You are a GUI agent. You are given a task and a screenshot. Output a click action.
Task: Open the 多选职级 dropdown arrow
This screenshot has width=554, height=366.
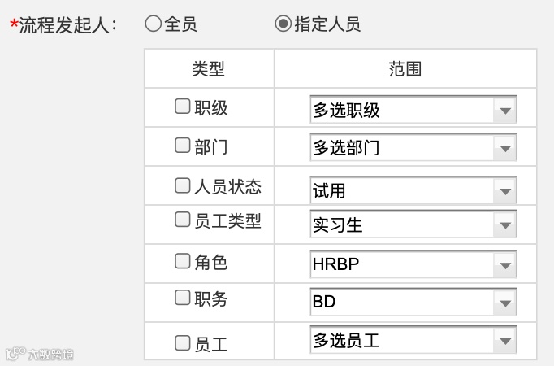[504, 111]
